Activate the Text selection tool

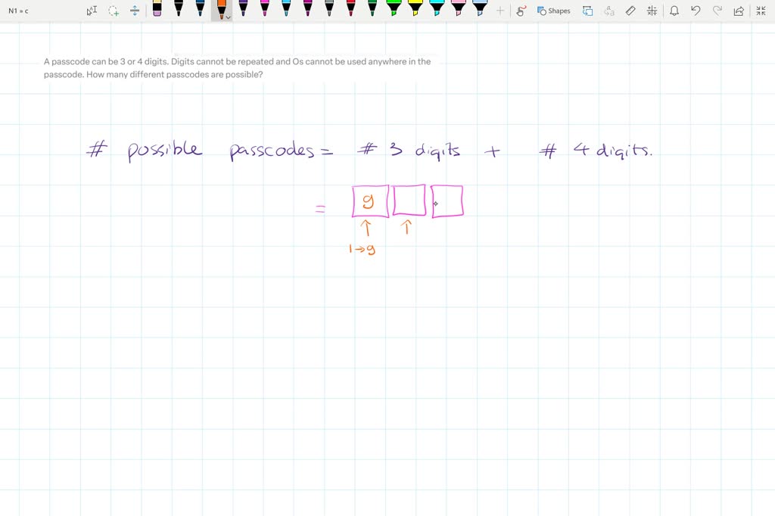tap(92, 11)
